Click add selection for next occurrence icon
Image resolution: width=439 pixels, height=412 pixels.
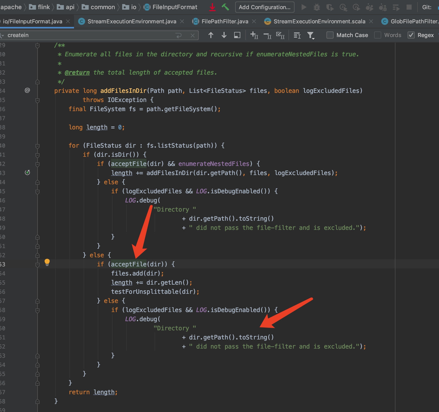pos(254,35)
